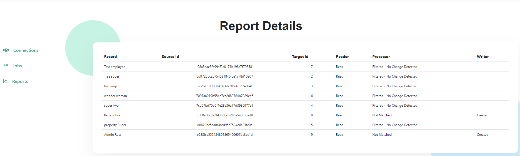Click target id 9 for Admin Ross
The width and height of the screenshot is (520, 156).
(x=312, y=135)
